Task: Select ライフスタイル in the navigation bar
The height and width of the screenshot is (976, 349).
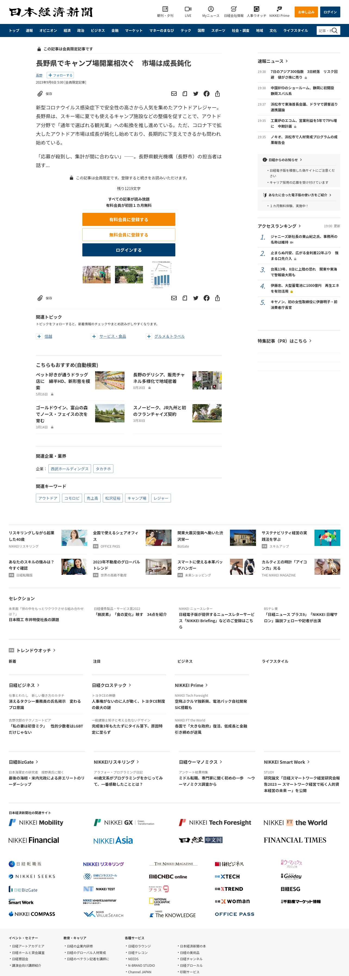Action: tap(295, 30)
